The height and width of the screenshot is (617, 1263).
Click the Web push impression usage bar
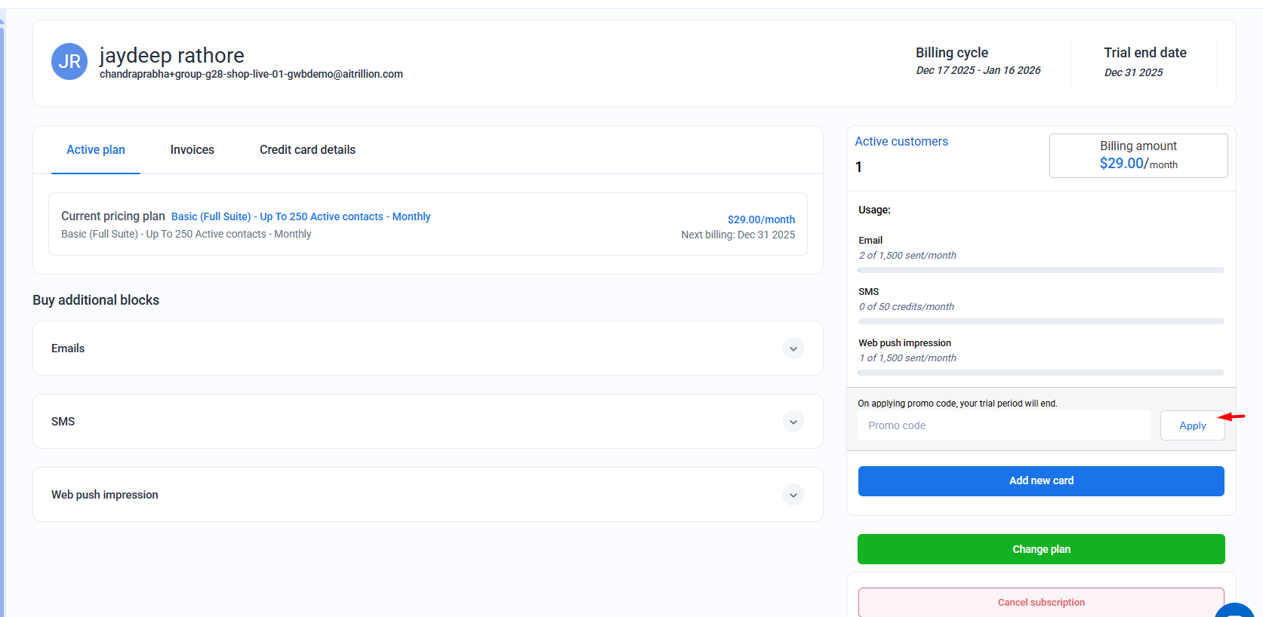tap(1041, 373)
